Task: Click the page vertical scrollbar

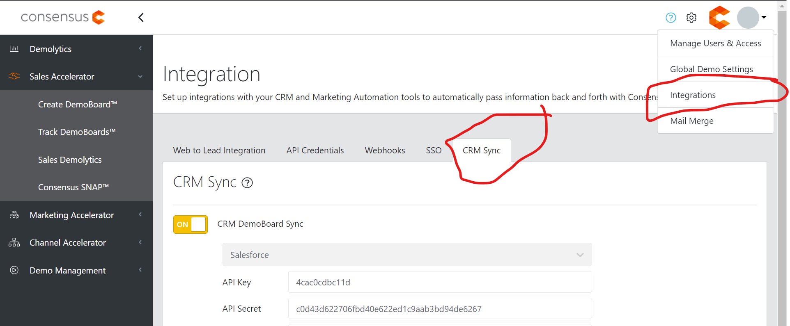Action: [782, 168]
